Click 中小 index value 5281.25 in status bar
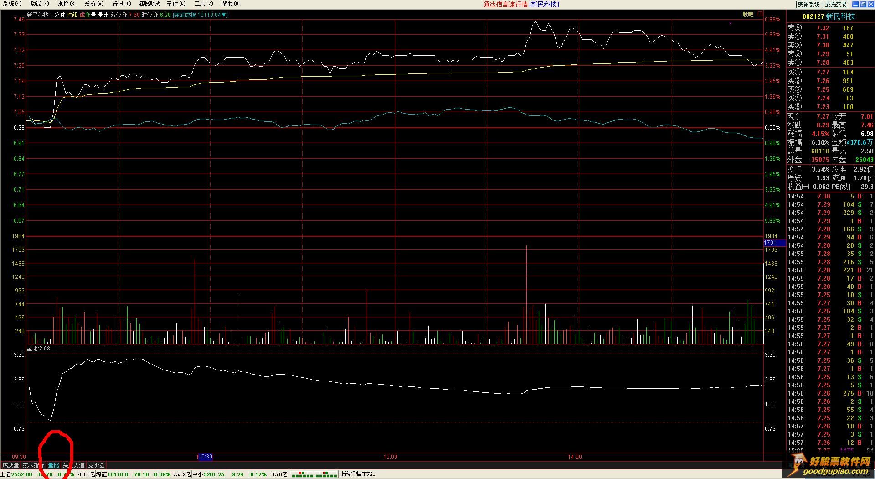 point(214,474)
